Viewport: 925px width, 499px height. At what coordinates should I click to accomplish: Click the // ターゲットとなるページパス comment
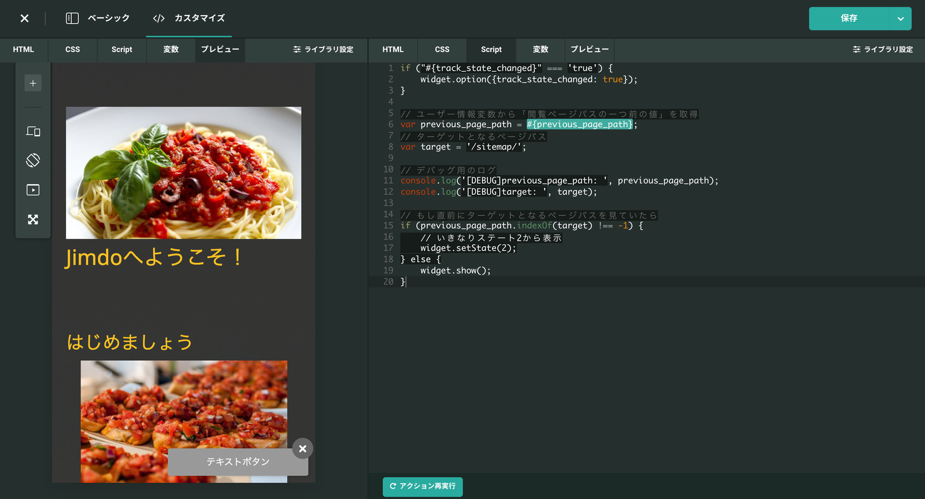473,136
